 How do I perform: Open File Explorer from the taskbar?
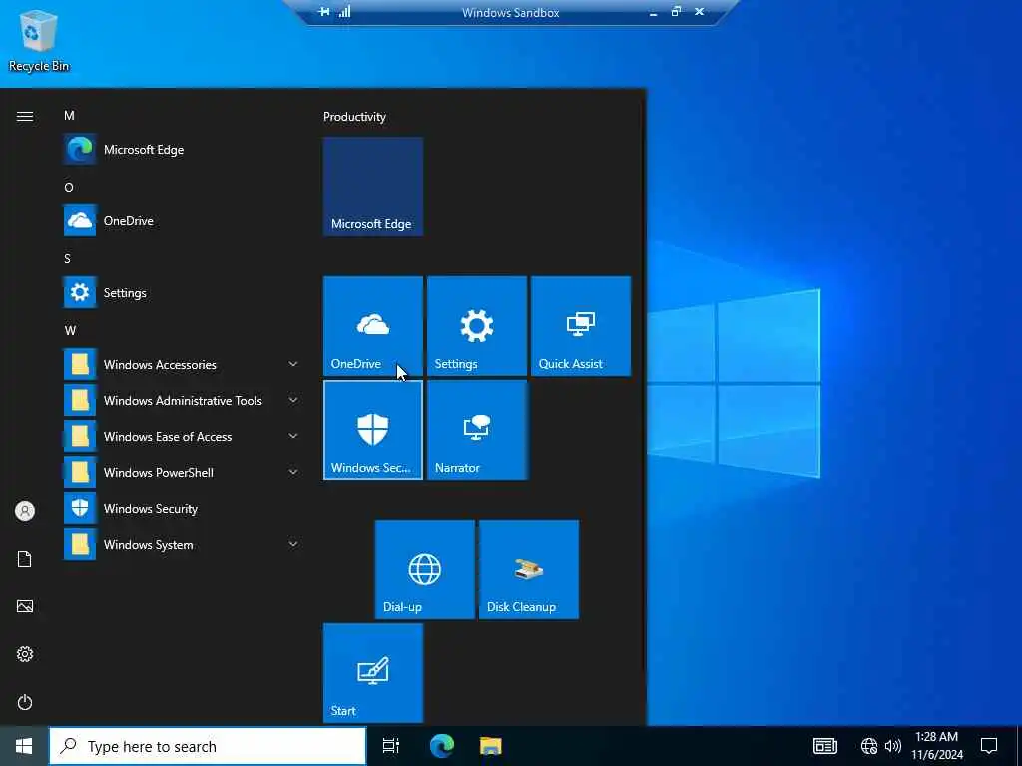point(491,746)
